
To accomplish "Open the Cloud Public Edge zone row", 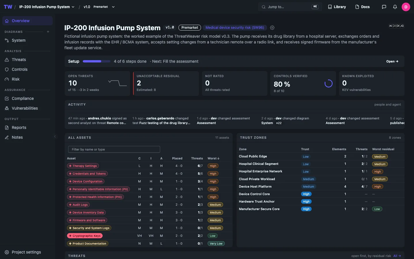I will 320,157.
